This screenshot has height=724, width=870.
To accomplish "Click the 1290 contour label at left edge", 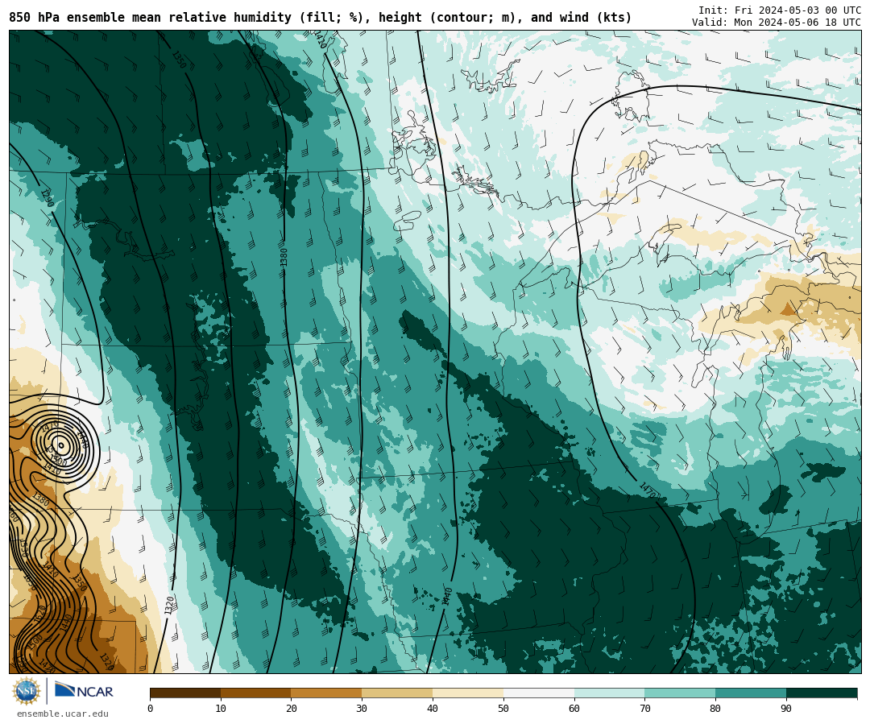I will click(48, 198).
